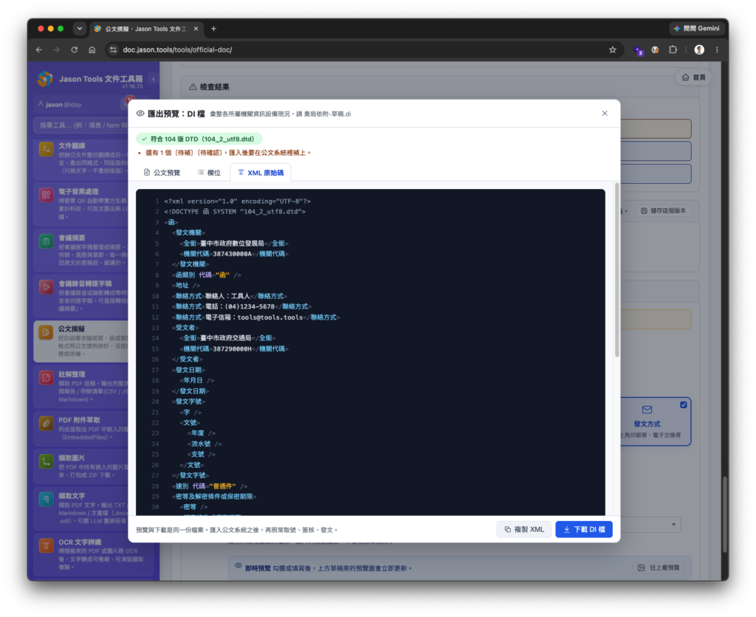Viewport: 756px width, 617px height.
Task: Toggle the 發文方式 checkbox
Action: coord(683,405)
